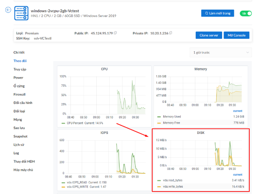The image size is (260, 194).
Task: Copy the Private IP address using copy icon
Action: tap(171, 33)
